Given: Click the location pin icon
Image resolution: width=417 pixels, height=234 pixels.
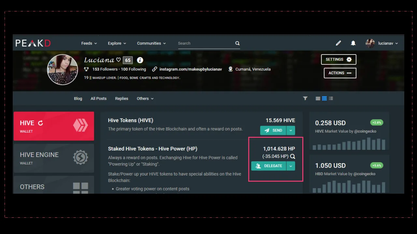Looking at the screenshot, I should pyautogui.click(x=231, y=69).
